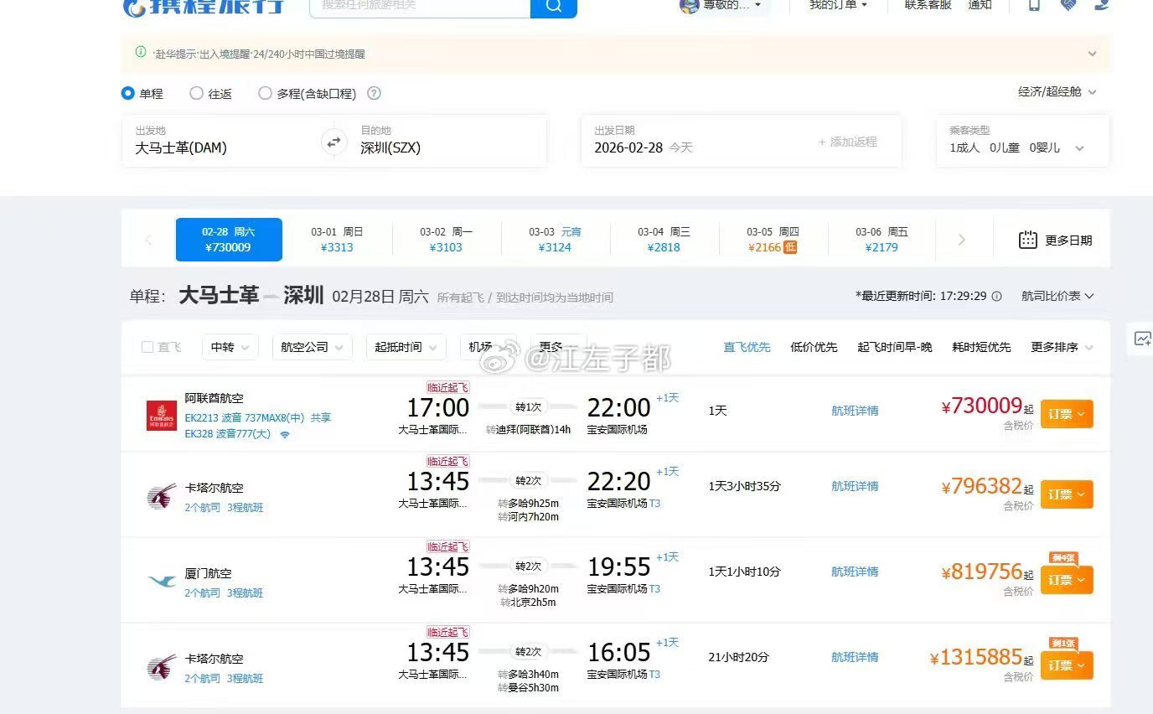This screenshot has height=714, width=1153.
Task: Click the user avatar in the header
Action: (x=690, y=5)
